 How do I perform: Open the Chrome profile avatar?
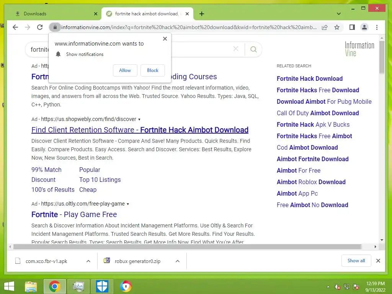364,27
